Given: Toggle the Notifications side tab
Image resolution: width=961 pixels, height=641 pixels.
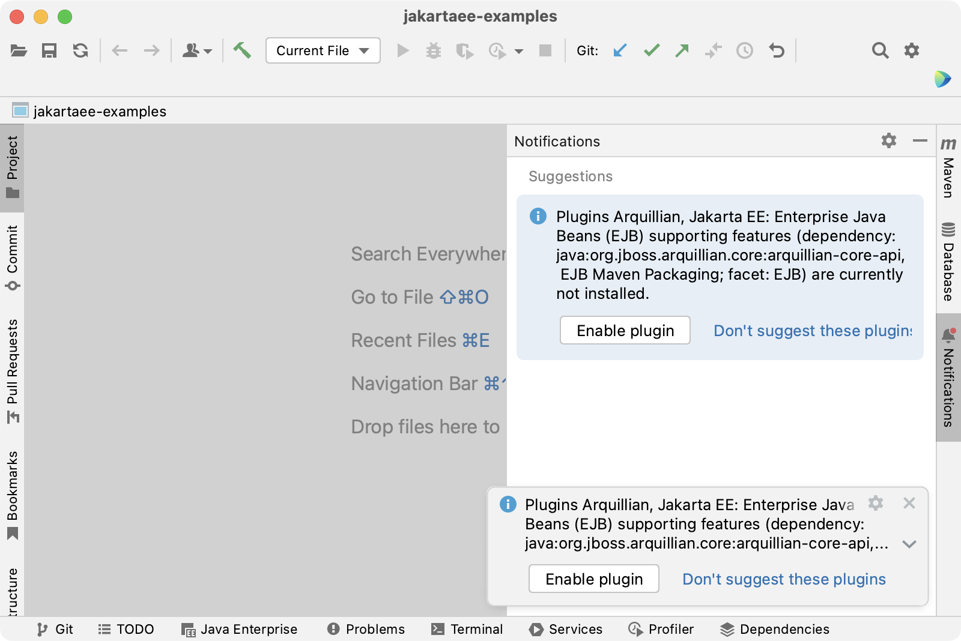Looking at the screenshot, I should (x=948, y=377).
